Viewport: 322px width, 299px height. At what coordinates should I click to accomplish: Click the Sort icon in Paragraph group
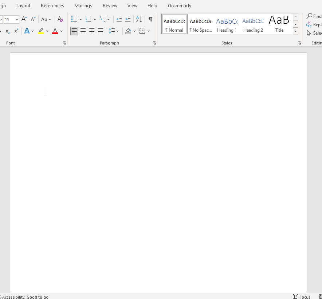[x=139, y=19]
